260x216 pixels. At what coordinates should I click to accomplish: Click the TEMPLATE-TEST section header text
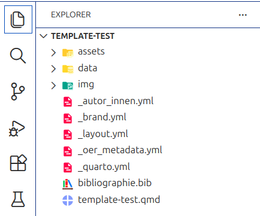click(83, 36)
